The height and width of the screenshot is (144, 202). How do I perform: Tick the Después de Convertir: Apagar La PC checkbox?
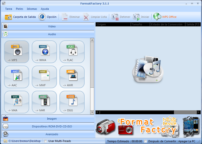pos(145,141)
